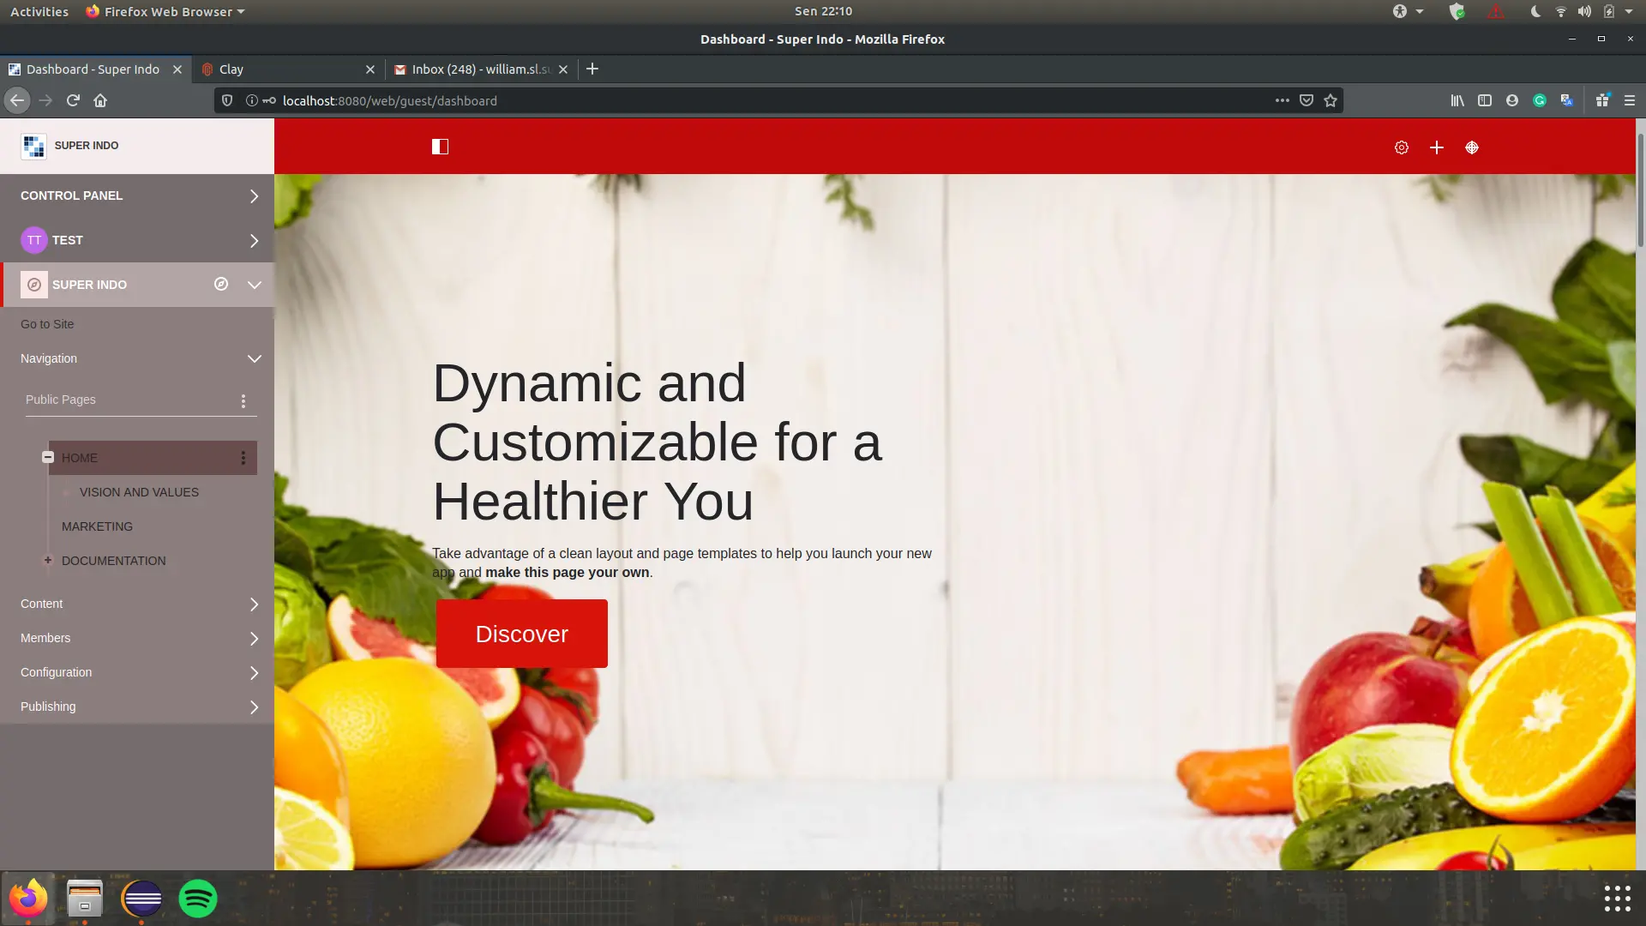Expand the DOCUMENTATION tree node

point(48,560)
